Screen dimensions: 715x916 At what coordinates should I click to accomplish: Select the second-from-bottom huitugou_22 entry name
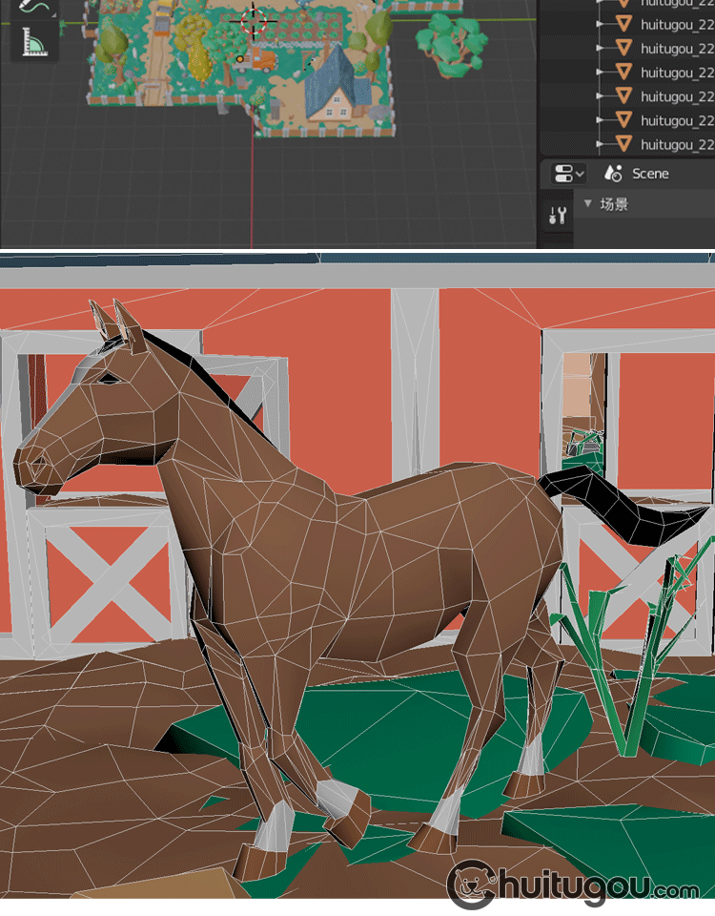(x=677, y=120)
